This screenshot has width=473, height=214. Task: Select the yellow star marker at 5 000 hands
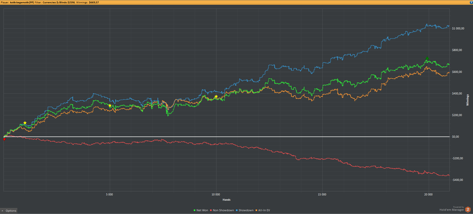pyautogui.click(x=110, y=105)
